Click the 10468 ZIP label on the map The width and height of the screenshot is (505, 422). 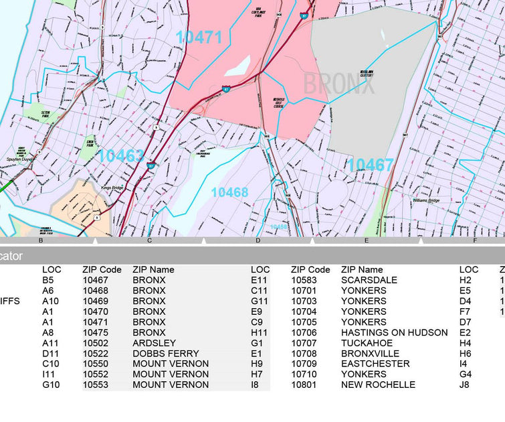(x=229, y=192)
